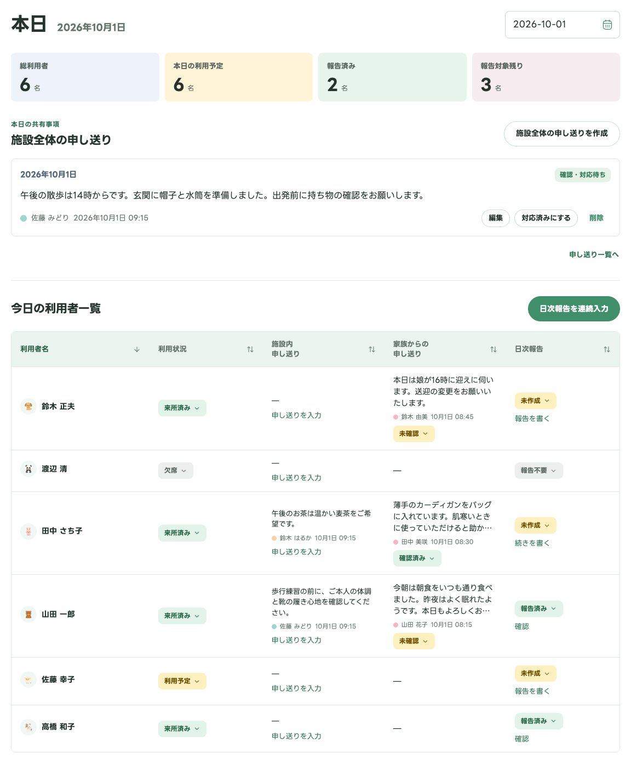
Task: Click 報告を書く for 佐藤 幸子
Action: point(532,691)
